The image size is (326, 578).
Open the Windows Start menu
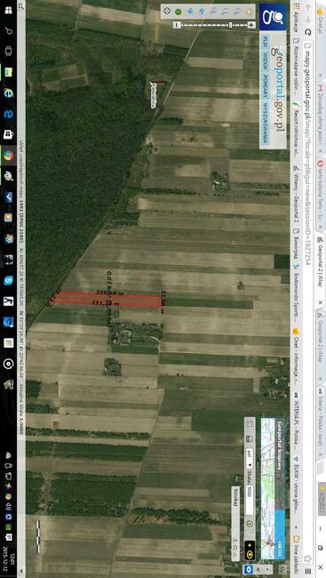tap(8, 10)
